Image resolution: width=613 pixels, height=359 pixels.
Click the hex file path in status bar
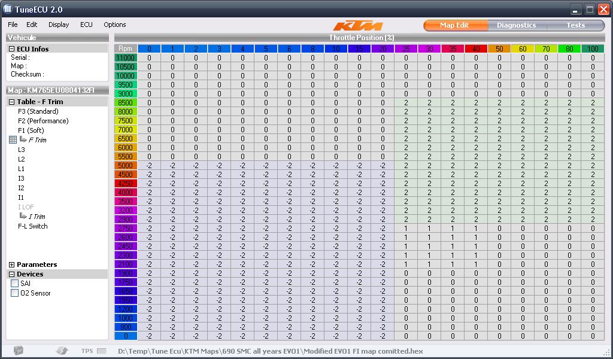pyautogui.click(x=270, y=351)
